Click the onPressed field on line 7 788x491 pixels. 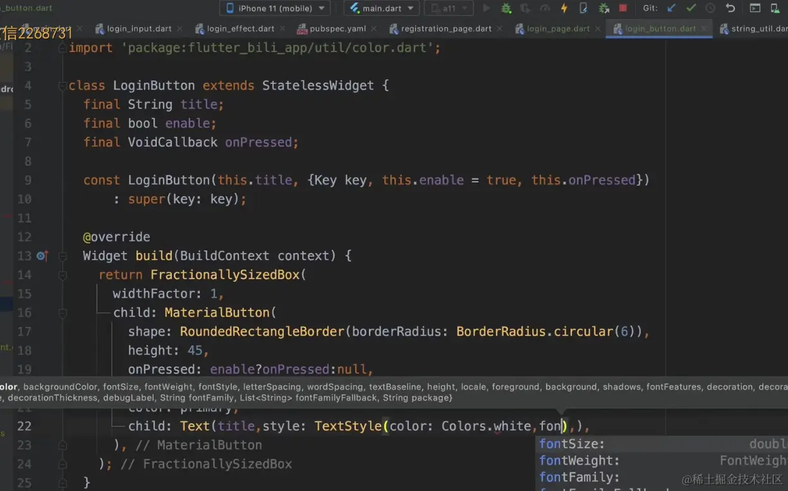tap(258, 142)
